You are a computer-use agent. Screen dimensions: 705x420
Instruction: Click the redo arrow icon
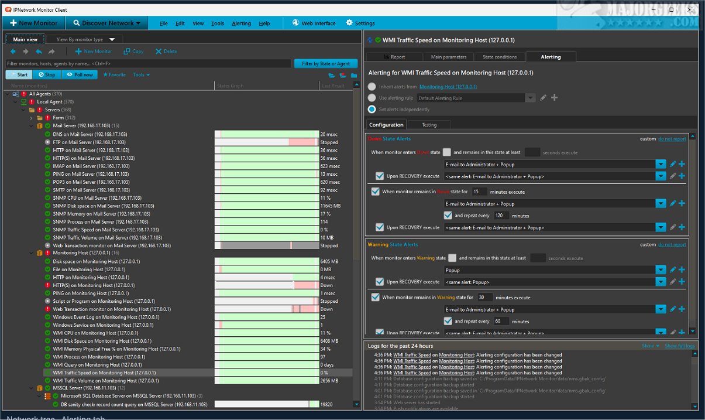coord(51,52)
